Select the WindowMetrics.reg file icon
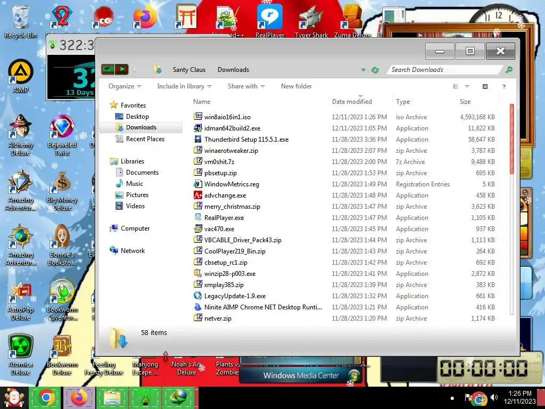The image size is (545, 409). point(198,184)
